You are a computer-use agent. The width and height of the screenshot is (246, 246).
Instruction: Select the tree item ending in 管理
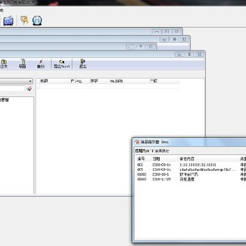point(5,100)
